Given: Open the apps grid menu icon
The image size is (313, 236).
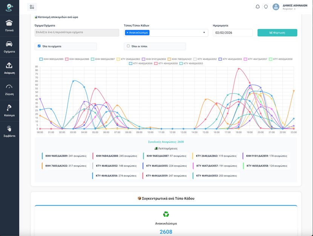Looking at the screenshot, I should click(x=32, y=7).
